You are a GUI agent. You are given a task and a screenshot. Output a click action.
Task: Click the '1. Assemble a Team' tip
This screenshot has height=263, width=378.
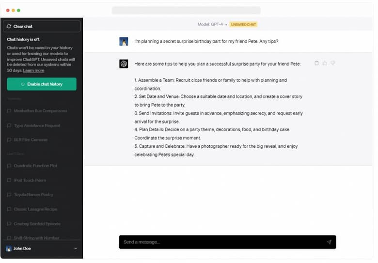point(211,84)
